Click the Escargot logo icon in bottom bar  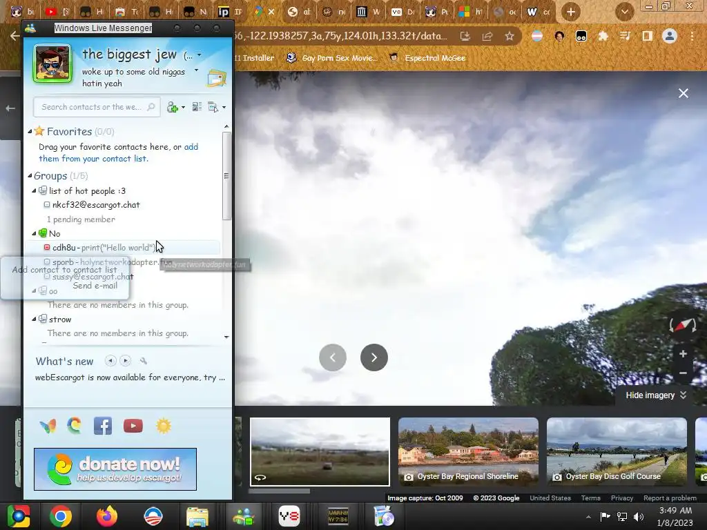point(75,425)
